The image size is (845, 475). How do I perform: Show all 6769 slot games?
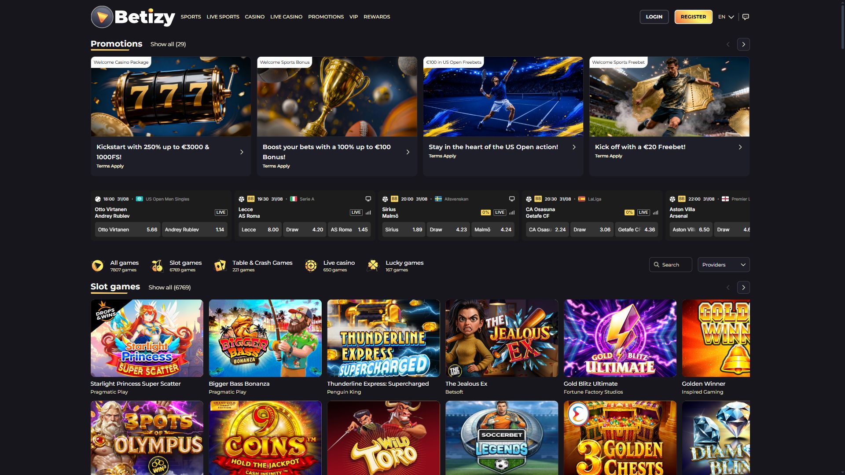tap(169, 287)
